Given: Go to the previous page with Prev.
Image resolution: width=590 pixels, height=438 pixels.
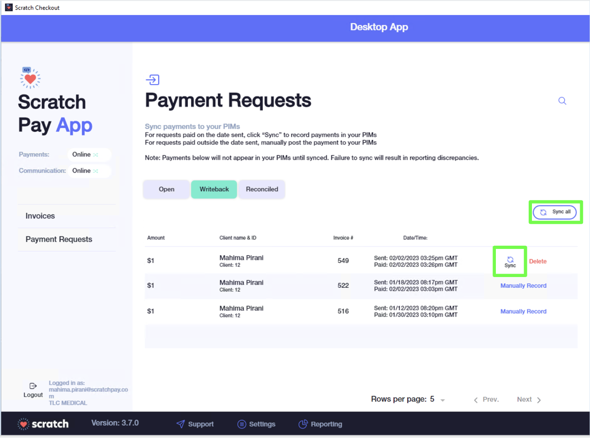Looking at the screenshot, I should click(487, 400).
